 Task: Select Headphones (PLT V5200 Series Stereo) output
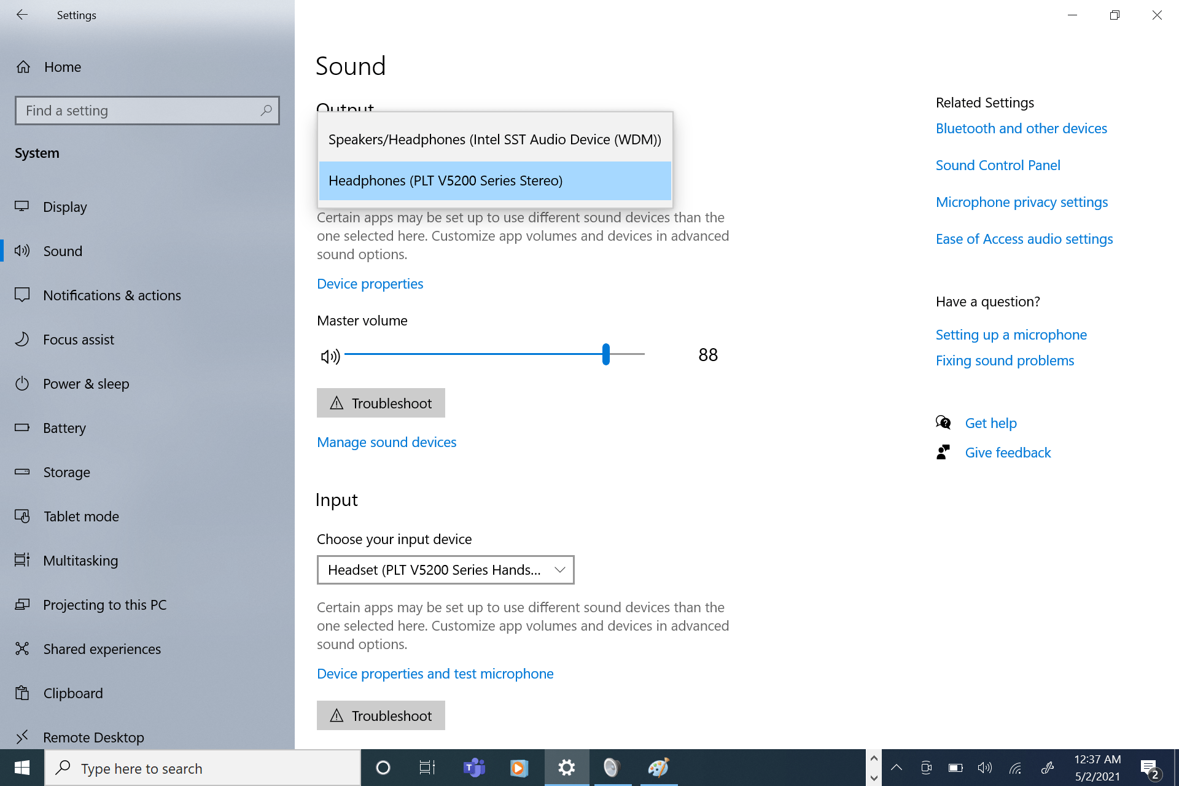[494, 181]
